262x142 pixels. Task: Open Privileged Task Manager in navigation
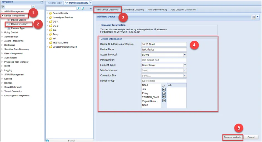[x=16, y=62]
